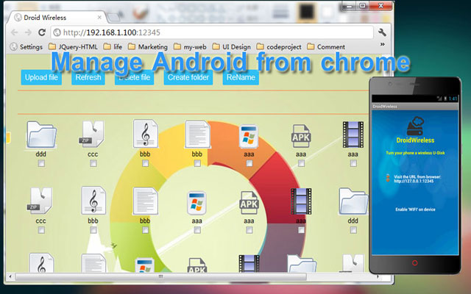Image resolution: width=471 pixels, height=294 pixels.
Task: Open the life bookmark folder
Action: pyautogui.click(x=113, y=47)
